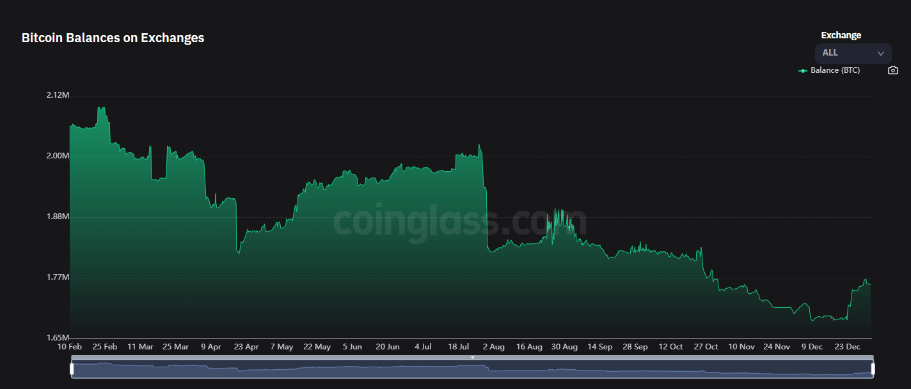Screen dimensions: 911x389
Task: Click the 25 Feb date label
Action: [x=105, y=347]
